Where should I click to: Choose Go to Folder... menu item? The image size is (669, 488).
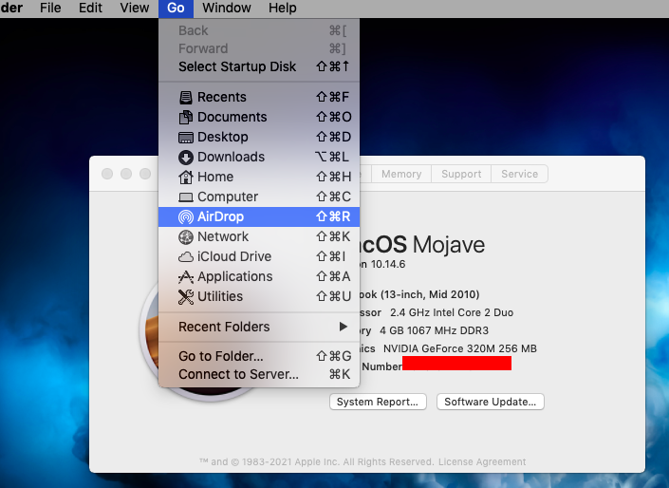pos(221,356)
